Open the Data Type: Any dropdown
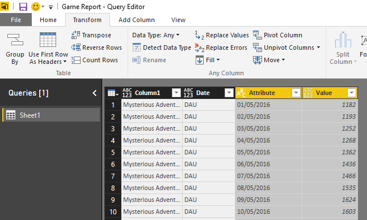Viewport: 367px width, 220px height. [x=155, y=35]
